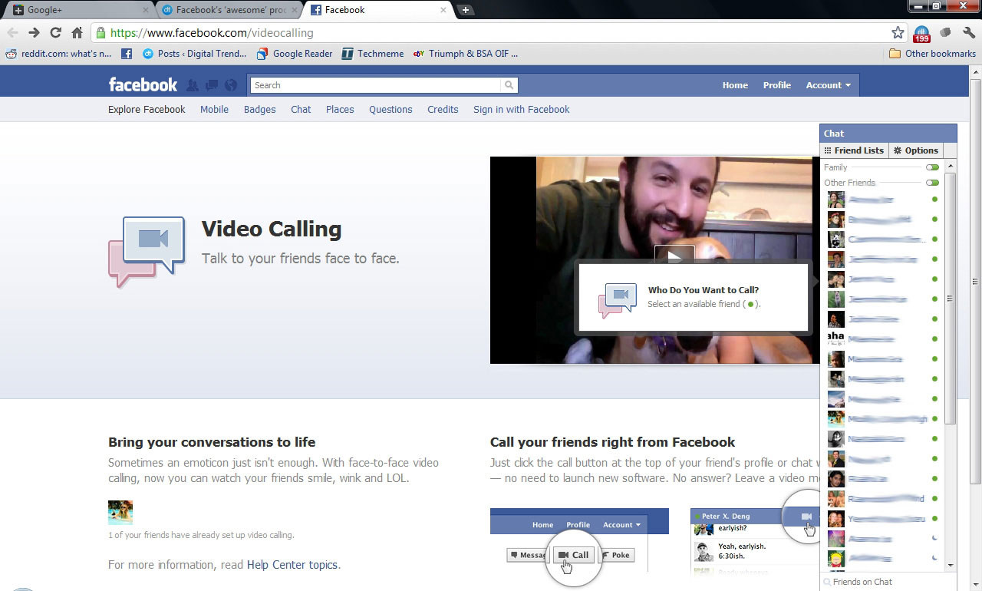Viewport: 982px width, 591px height.
Task: Open messages icon in Facebook header
Action: (x=212, y=85)
